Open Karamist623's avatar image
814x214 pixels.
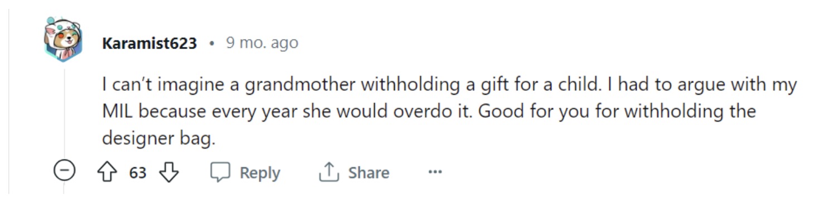pos(64,40)
